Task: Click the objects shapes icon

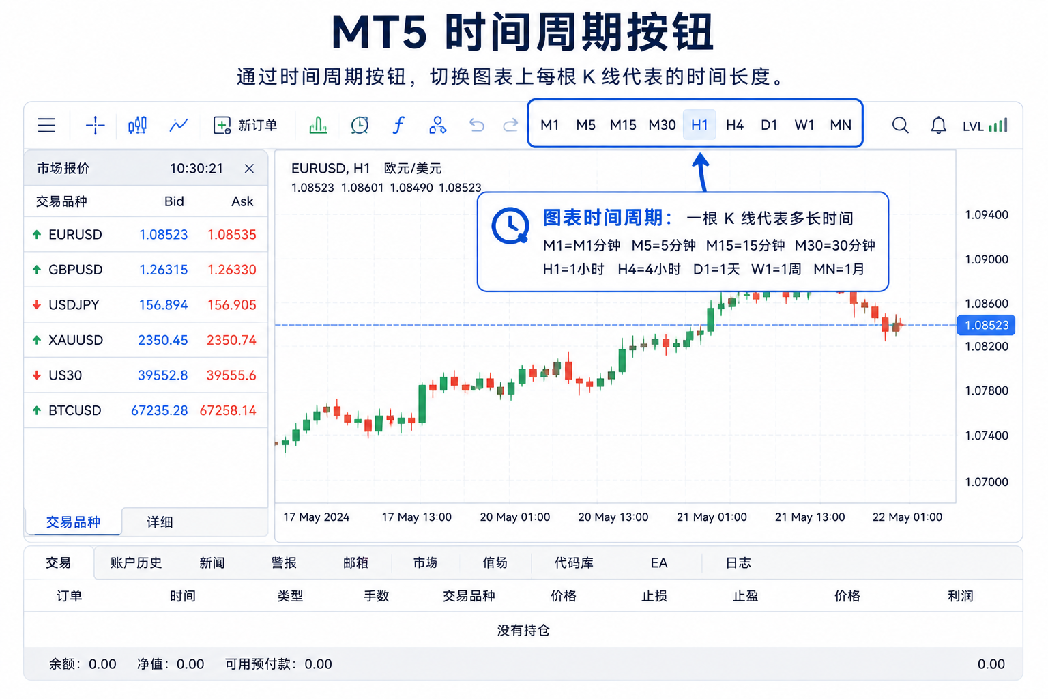Action: (x=437, y=126)
